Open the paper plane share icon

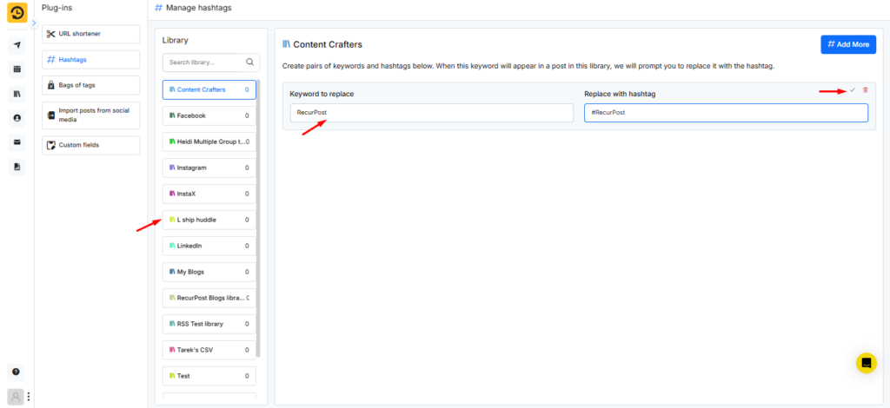17,45
